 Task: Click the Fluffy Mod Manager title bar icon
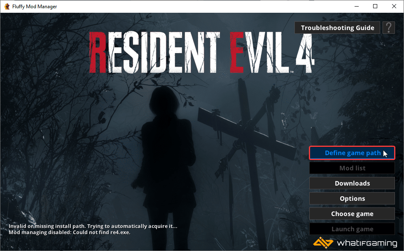(7, 7)
